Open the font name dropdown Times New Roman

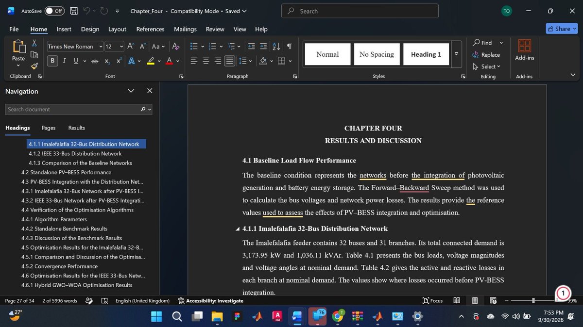[x=101, y=47]
